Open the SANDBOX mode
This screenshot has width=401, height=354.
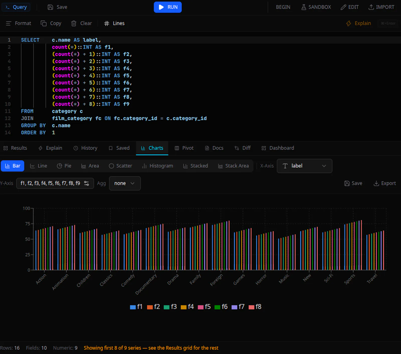(x=316, y=7)
